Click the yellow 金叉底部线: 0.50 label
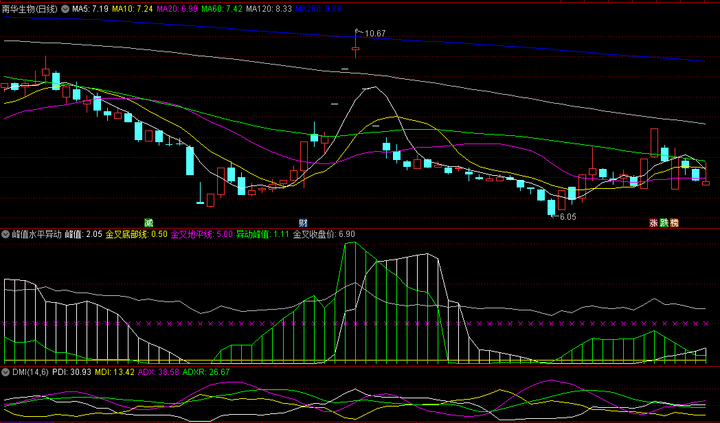This screenshot has width=720, height=423. coord(137,234)
